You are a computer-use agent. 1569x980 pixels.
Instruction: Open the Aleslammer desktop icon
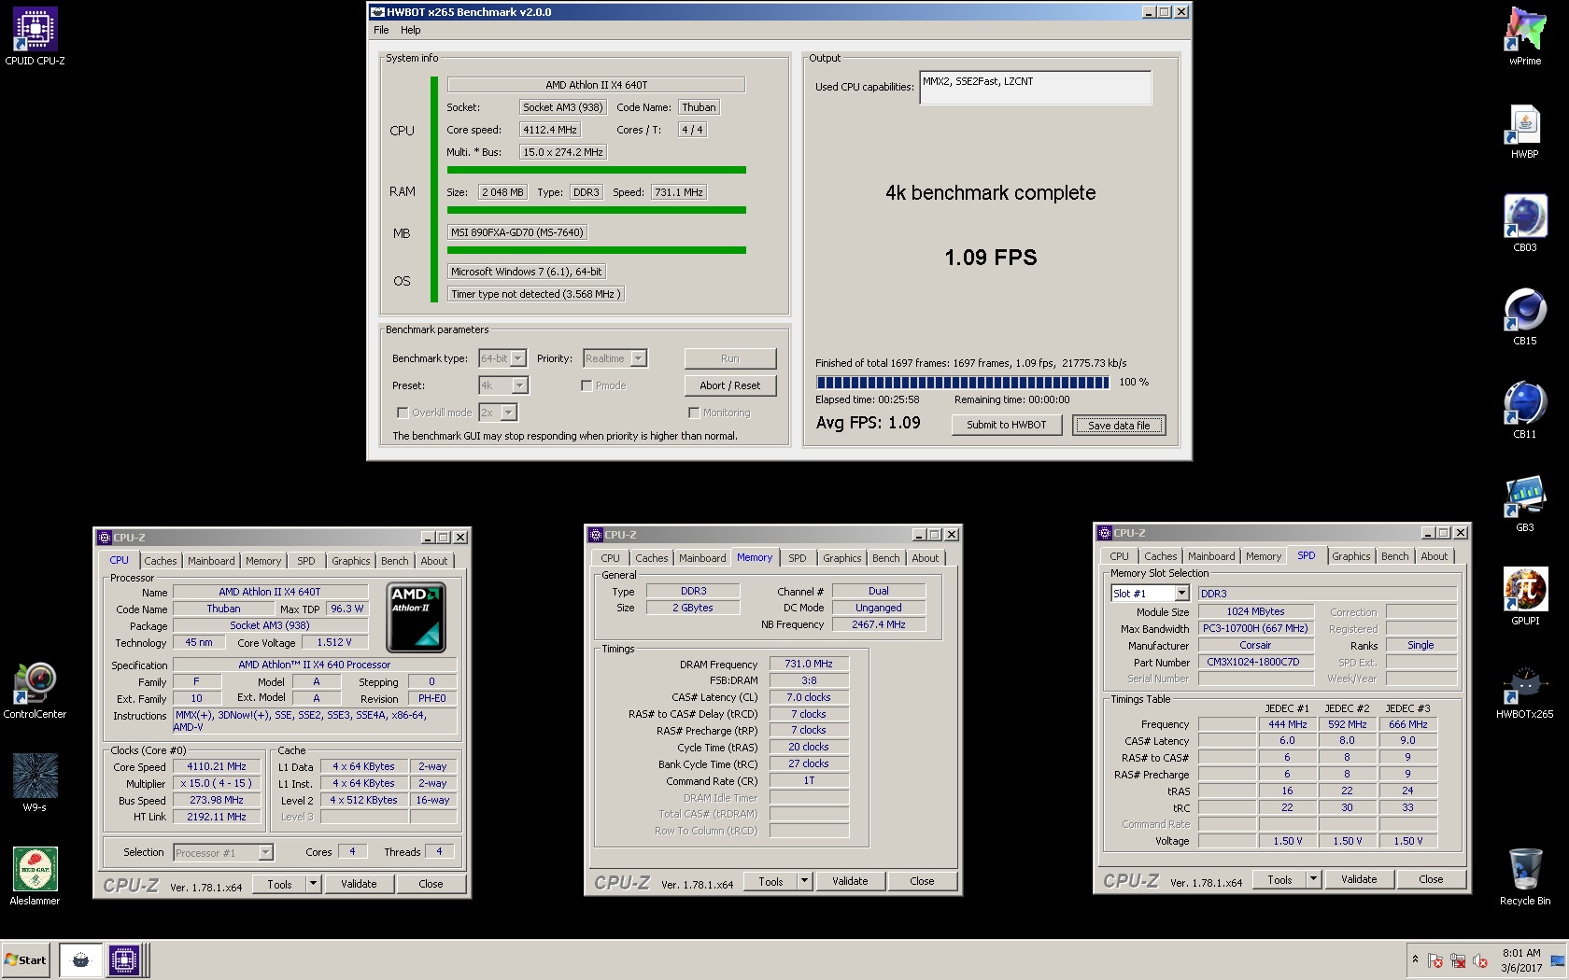click(x=35, y=876)
